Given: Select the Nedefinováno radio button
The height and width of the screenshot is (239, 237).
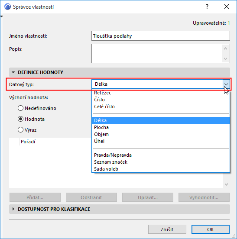Looking at the screenshot, I should (x=20, y=108).
